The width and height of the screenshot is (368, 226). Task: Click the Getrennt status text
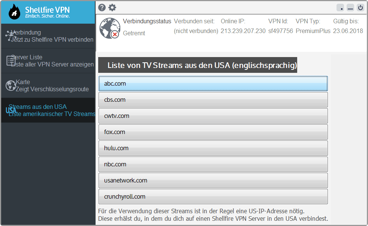(x=134, y=33)
